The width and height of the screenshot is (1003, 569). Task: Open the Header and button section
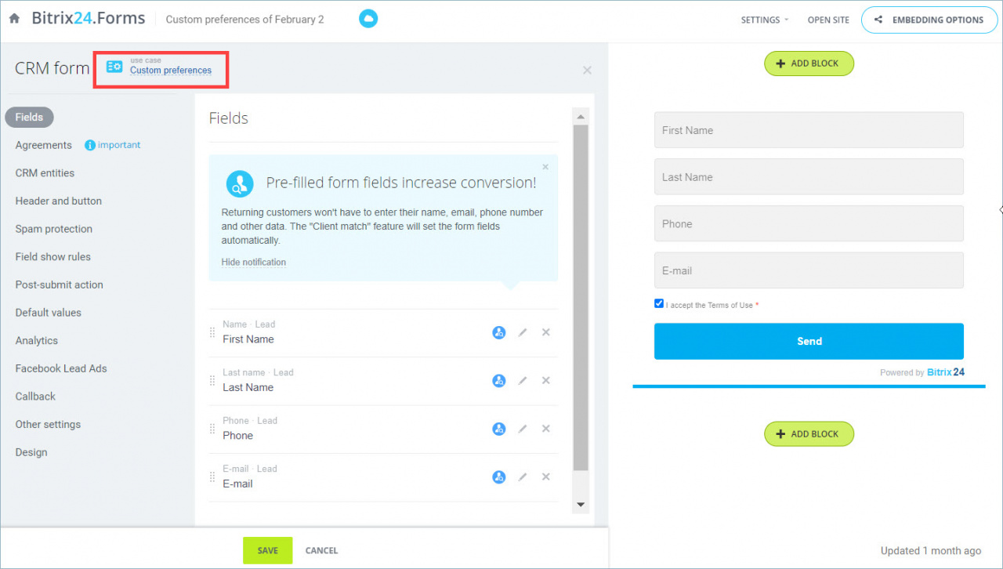(x=59, y=201)
